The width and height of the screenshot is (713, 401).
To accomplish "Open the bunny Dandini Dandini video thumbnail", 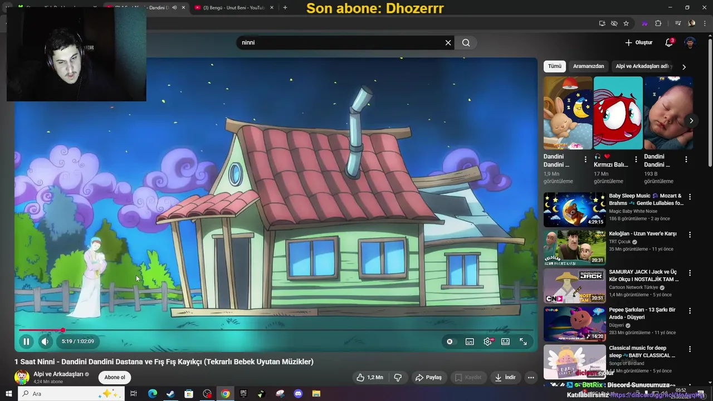I will (568, 113).
